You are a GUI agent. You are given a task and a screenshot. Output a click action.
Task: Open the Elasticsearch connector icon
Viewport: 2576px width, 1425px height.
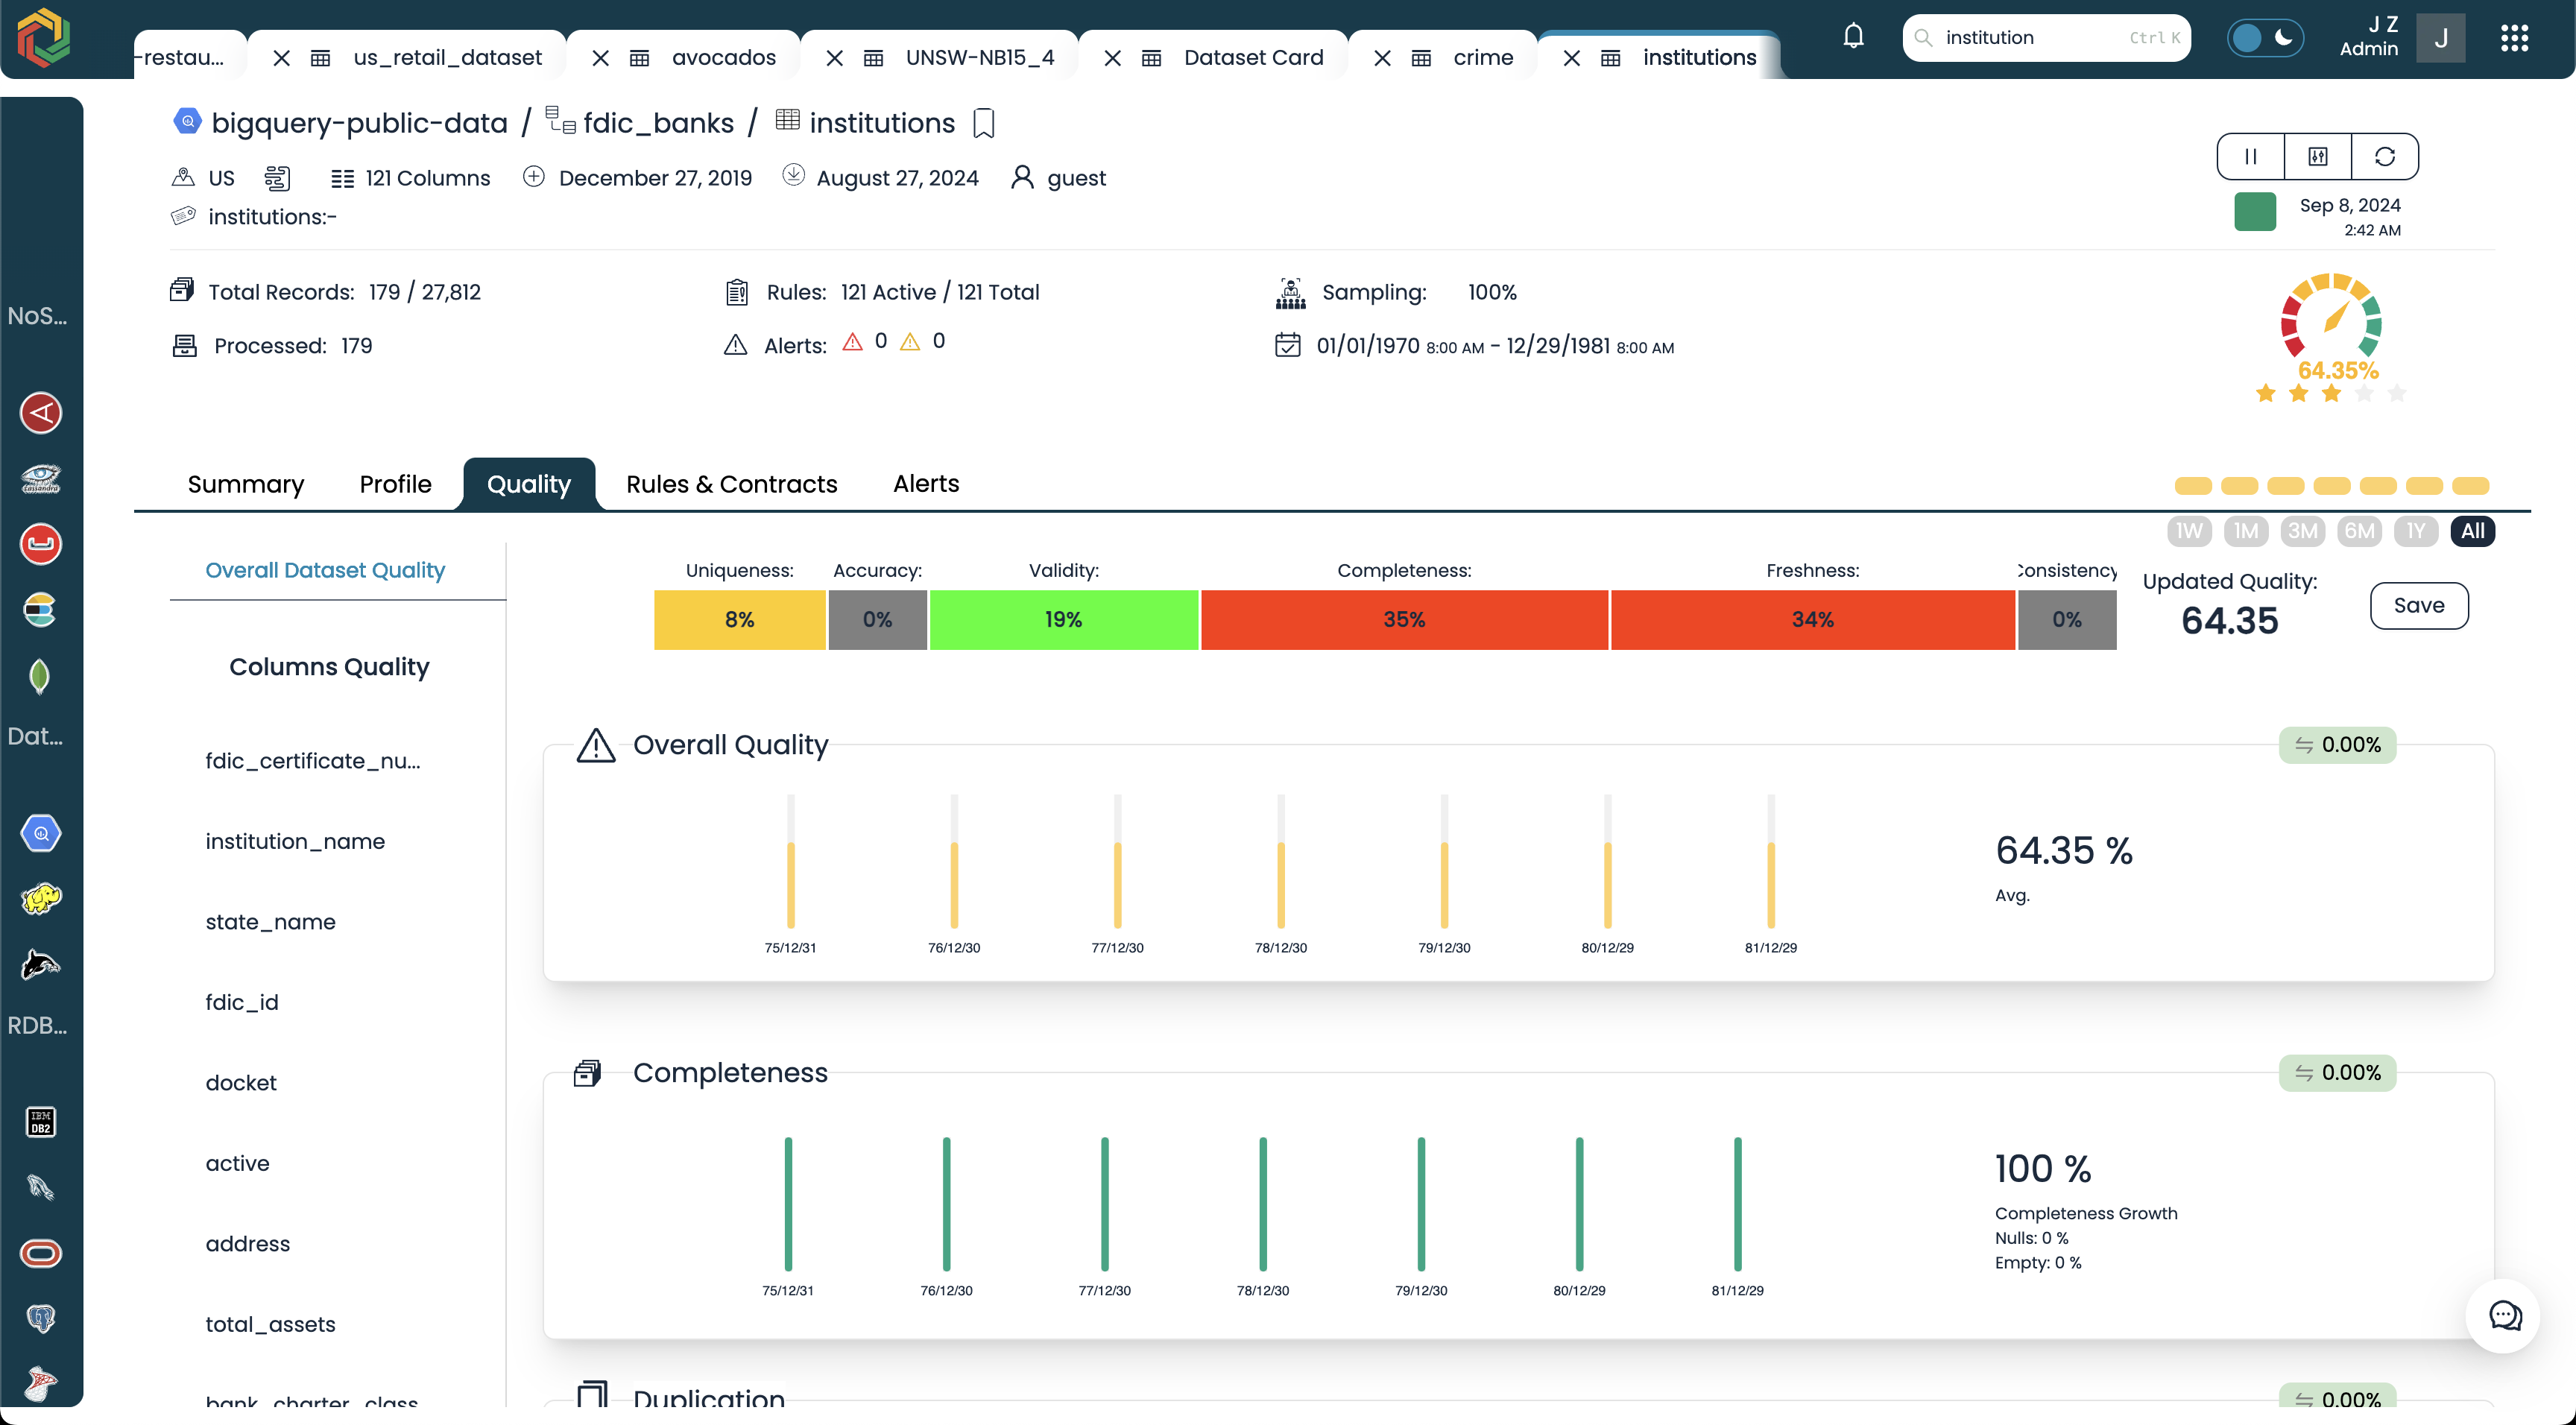[x=40, y=610]
